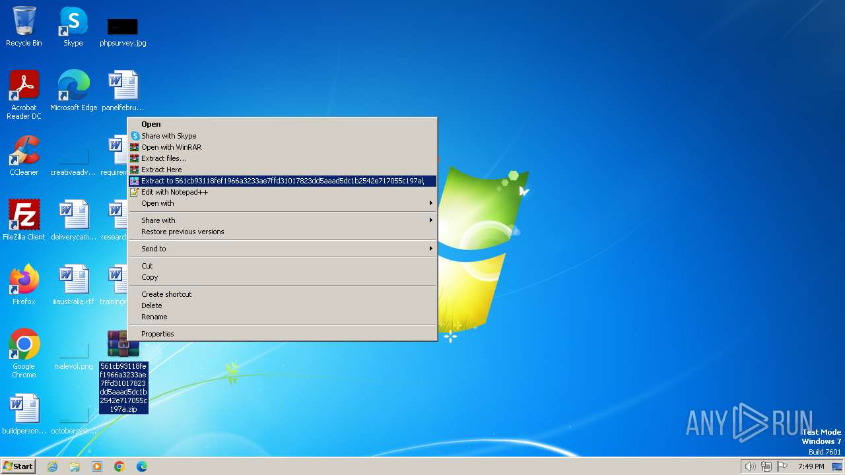The image size is (845, 475).
Task: Open Windows Explorer from the taskbar
Action: (75, 466)
